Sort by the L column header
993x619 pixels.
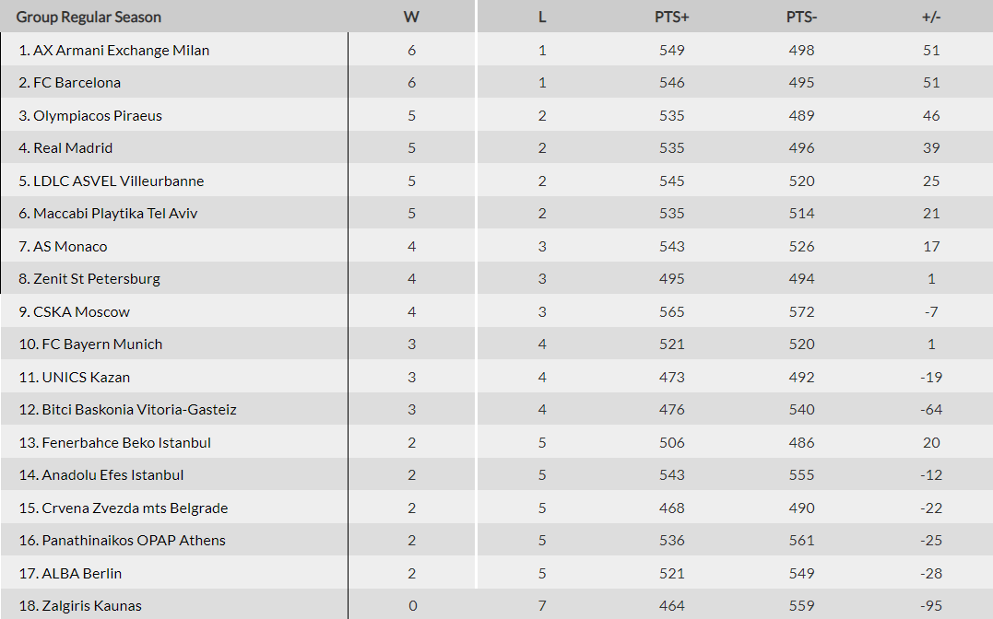(x=542, y=17)
